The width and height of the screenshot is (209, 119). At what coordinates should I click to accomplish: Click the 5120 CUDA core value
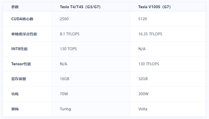point(142,19)
